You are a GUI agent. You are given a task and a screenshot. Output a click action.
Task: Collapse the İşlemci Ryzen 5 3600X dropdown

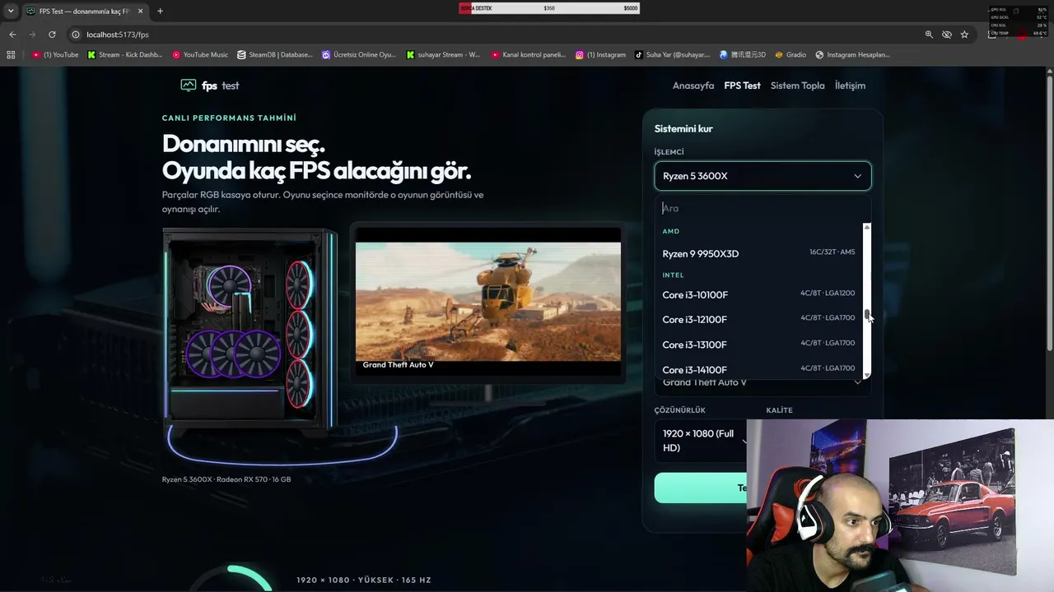(x=763, y=176)
